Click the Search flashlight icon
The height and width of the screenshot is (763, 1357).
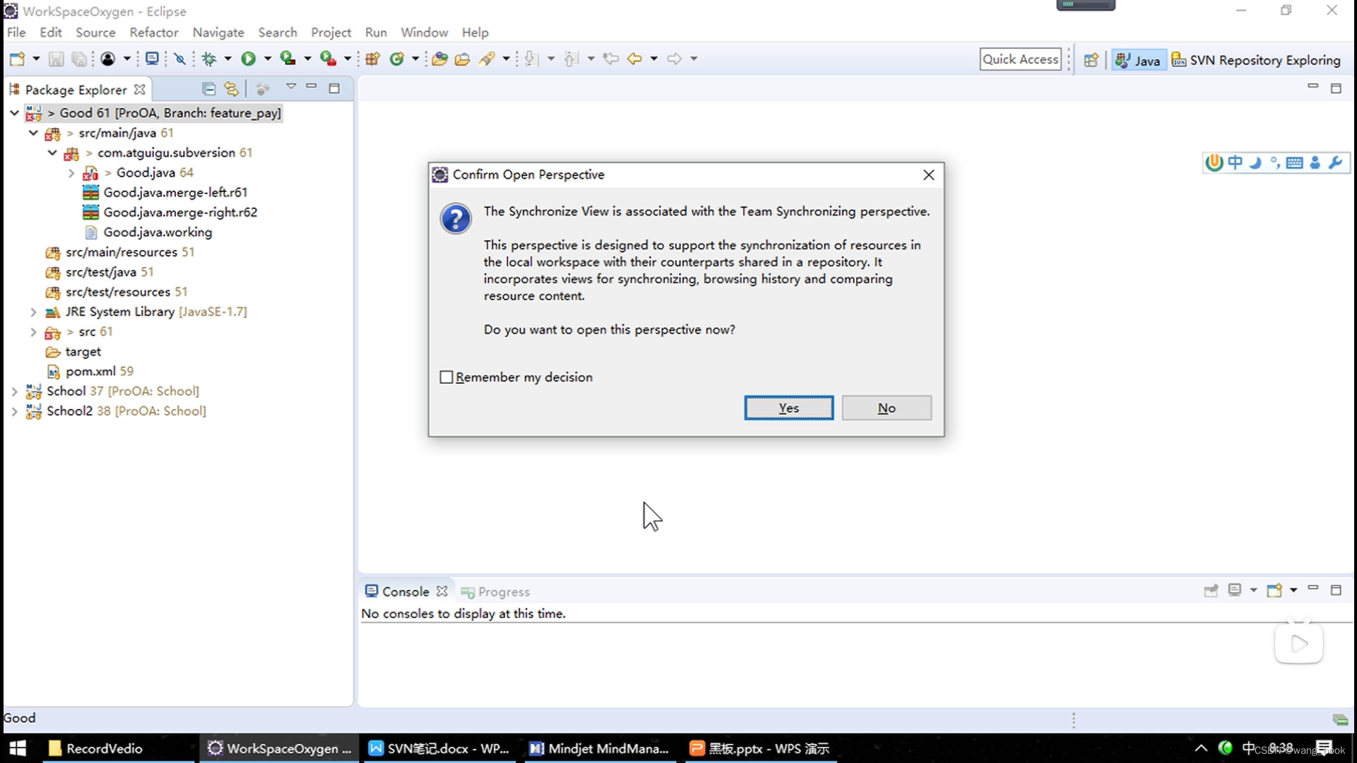coord(486,59)
